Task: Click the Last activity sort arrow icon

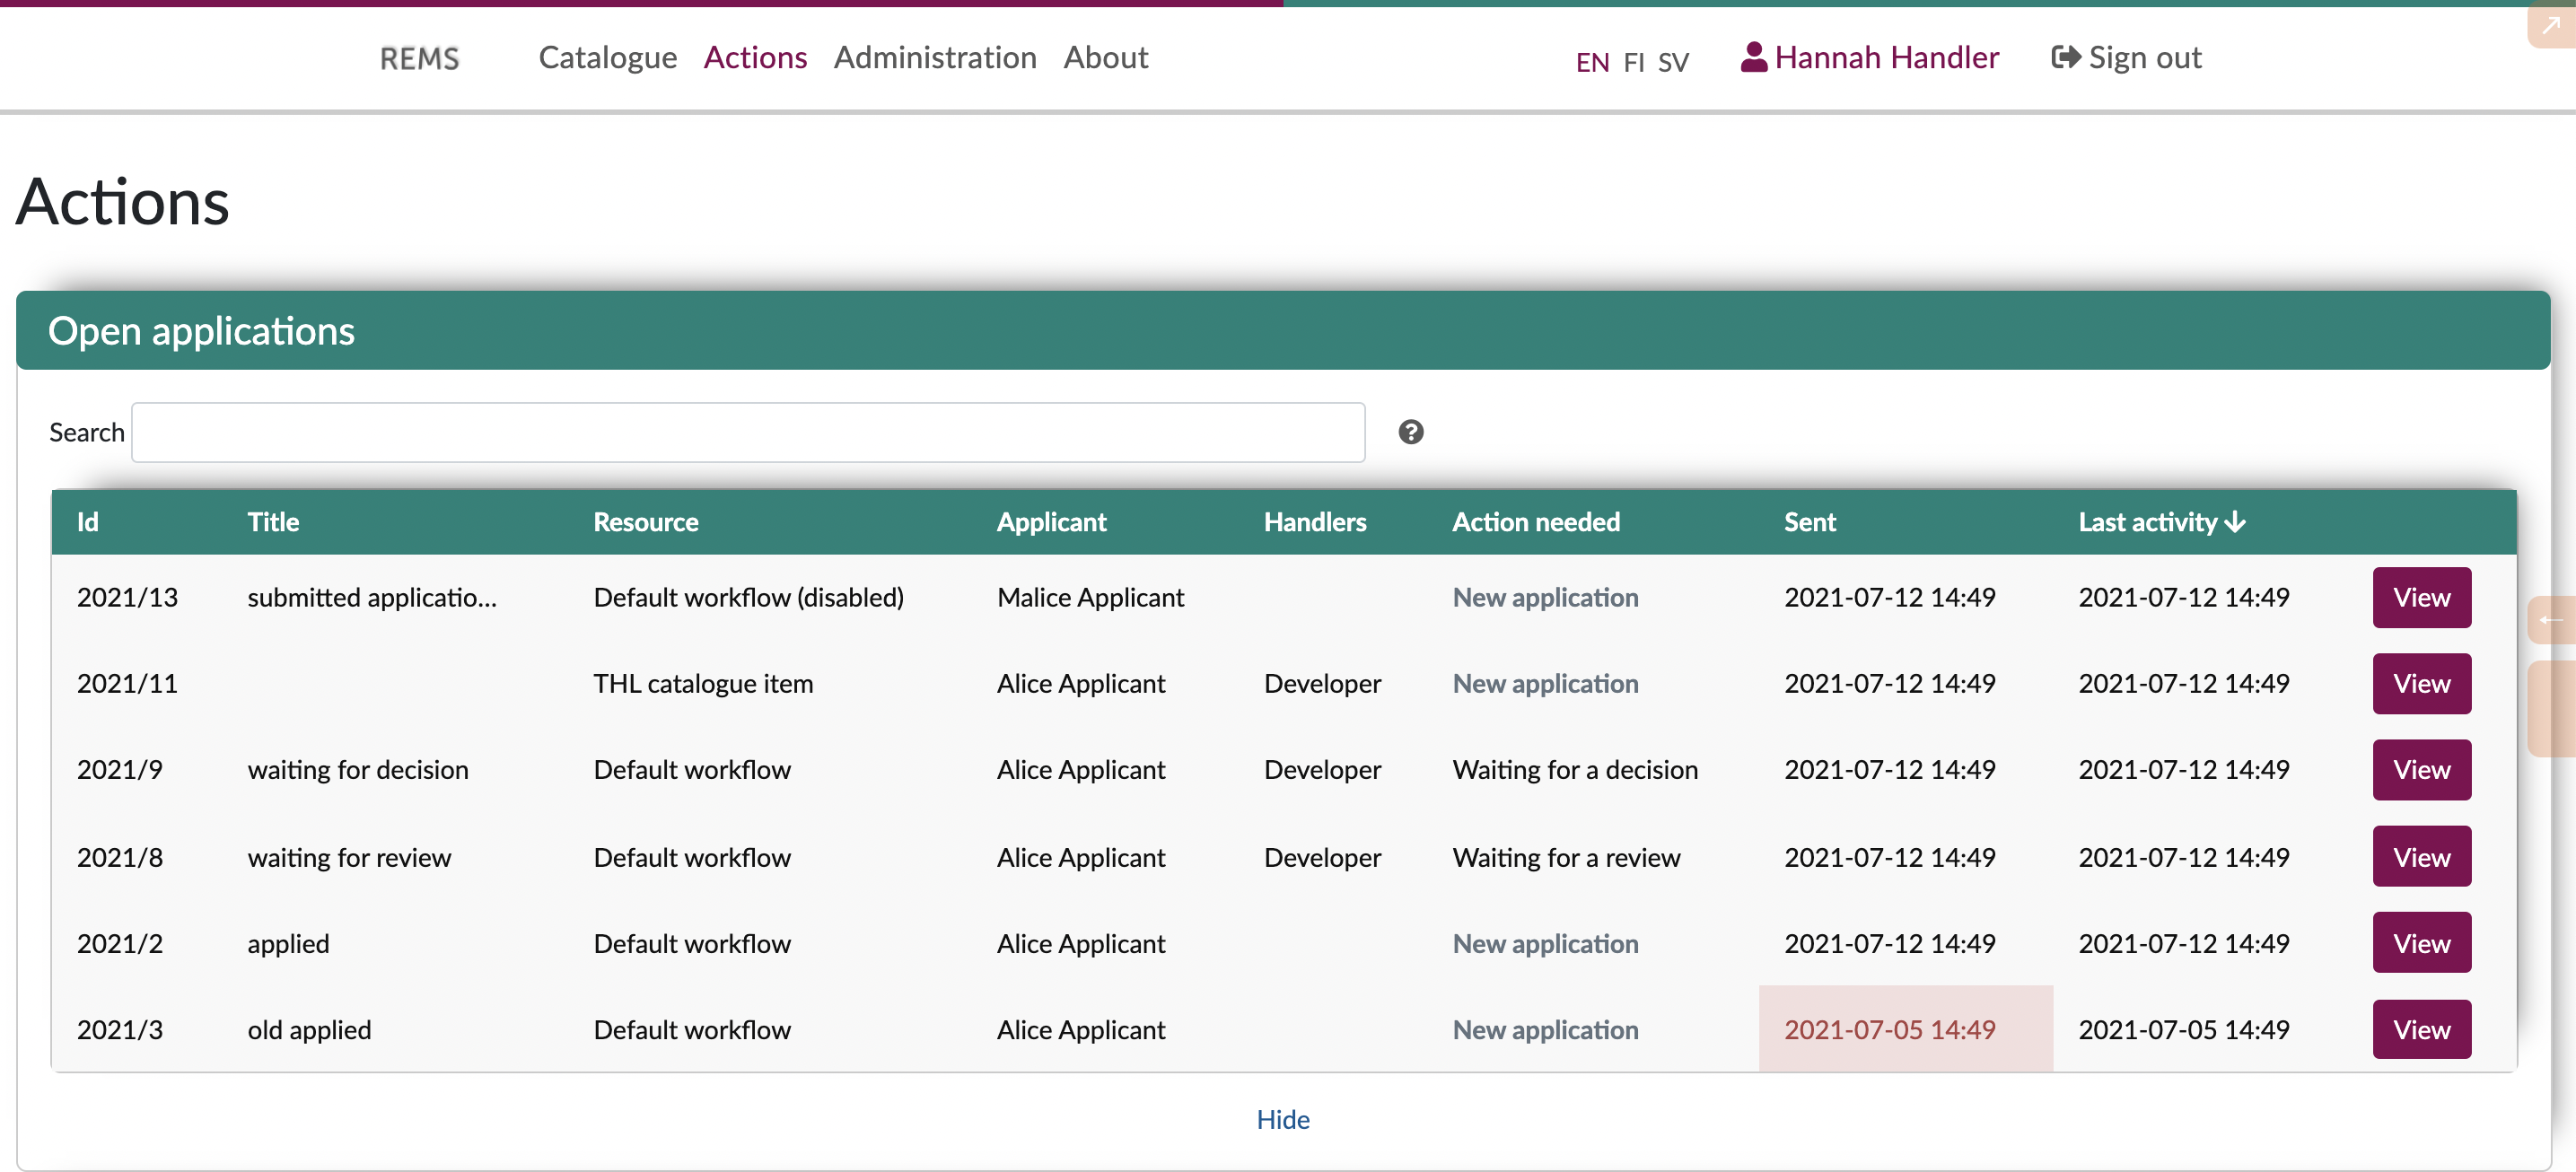Action: click(2236, 522)
